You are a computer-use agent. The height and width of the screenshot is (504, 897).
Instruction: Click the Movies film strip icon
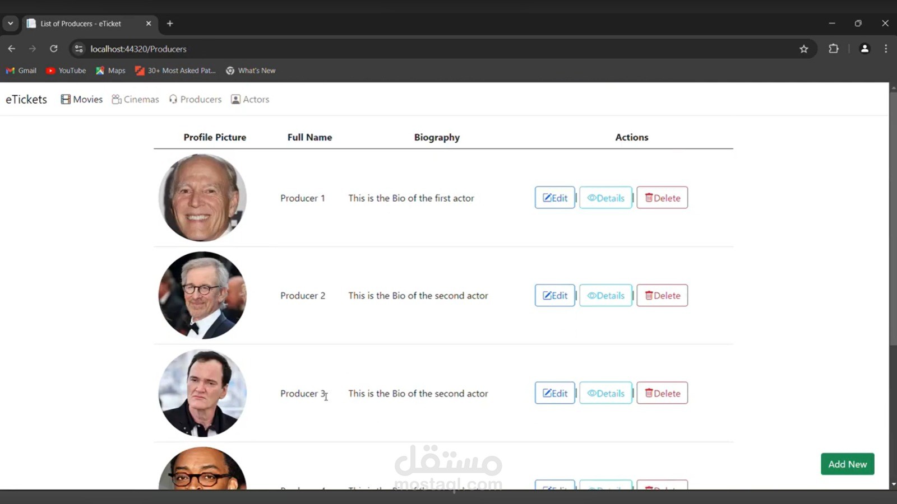(x=66, y=99)
